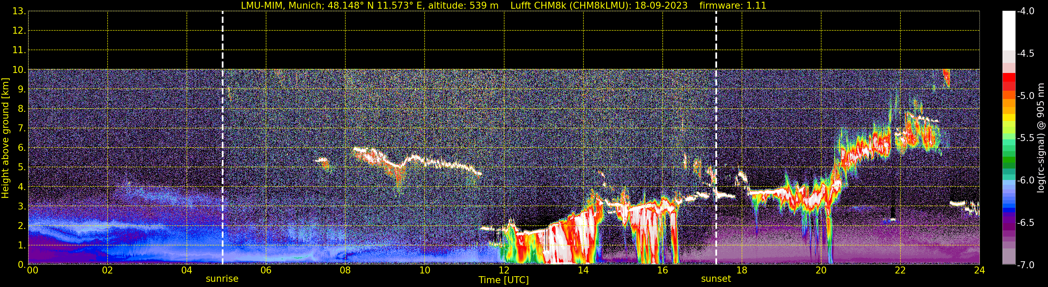The image size is (1048, 287).
Task: Click the '18-09-2023' date in the title
Action: point(661,6)
